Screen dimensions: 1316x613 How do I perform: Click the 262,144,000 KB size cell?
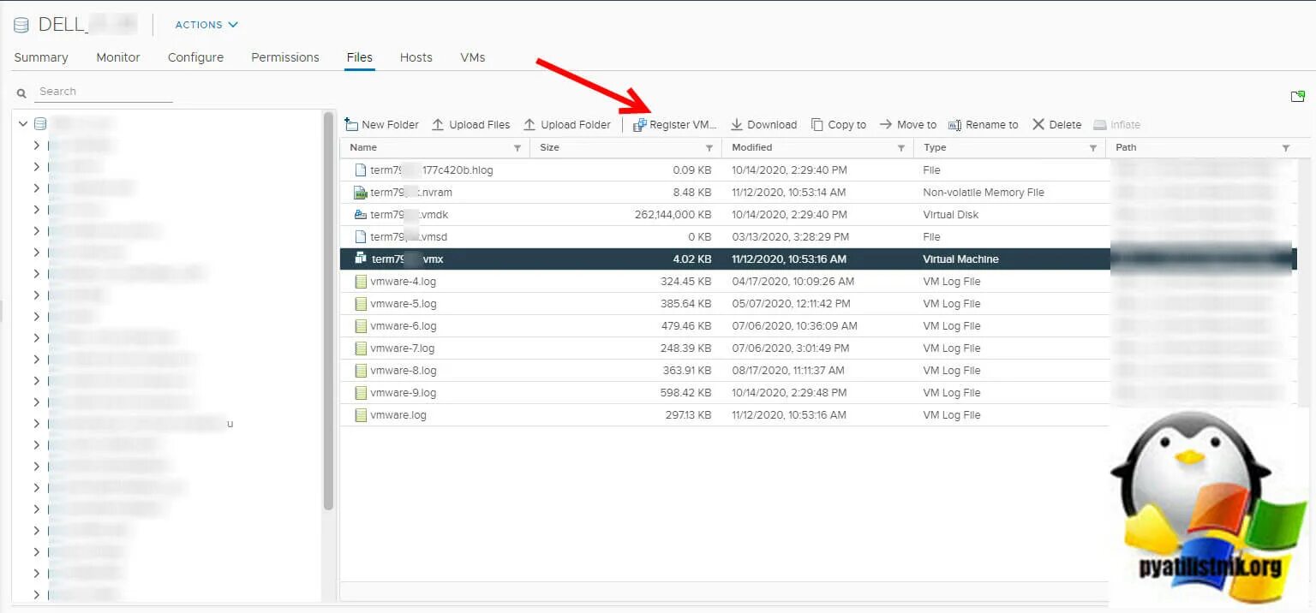(673, 215)
